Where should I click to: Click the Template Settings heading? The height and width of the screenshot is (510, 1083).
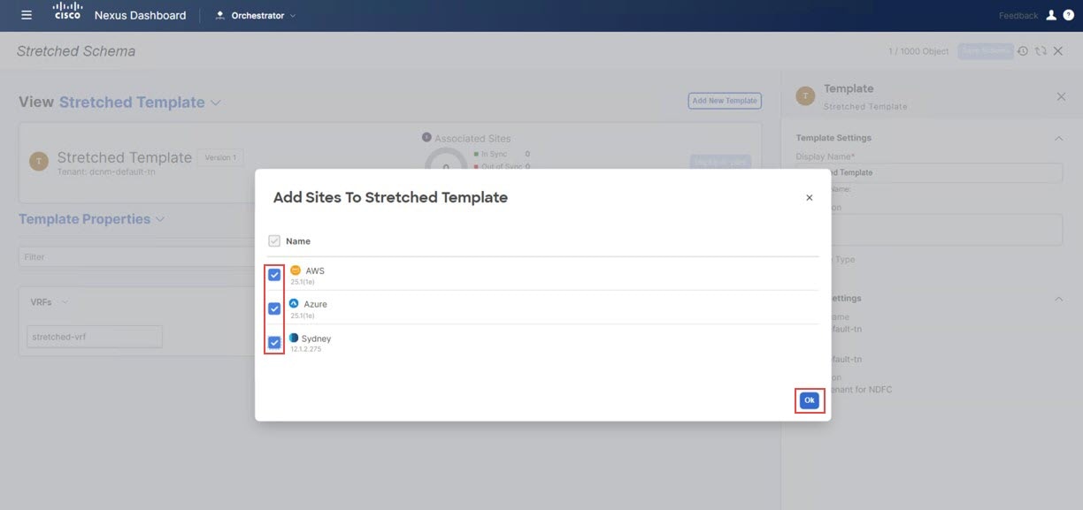pos(833,138)
